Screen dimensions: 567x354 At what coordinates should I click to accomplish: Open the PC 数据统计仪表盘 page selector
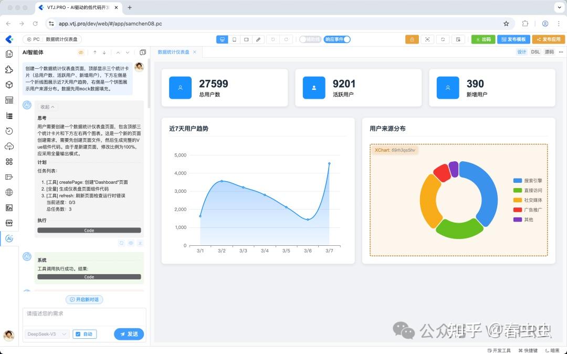click(x=52, y=39)
